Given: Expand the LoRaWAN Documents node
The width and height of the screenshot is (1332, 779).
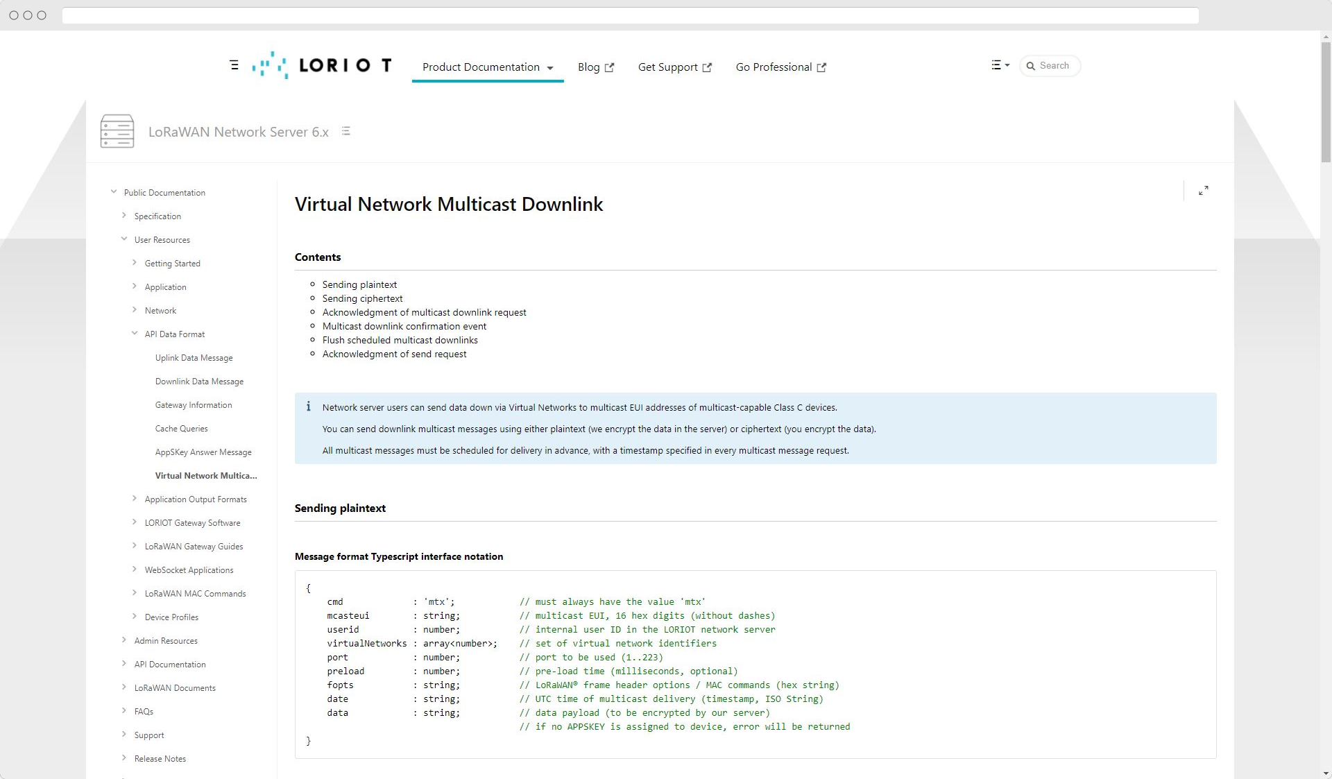Looking at the screenshot, I should [x=124, y=687].
